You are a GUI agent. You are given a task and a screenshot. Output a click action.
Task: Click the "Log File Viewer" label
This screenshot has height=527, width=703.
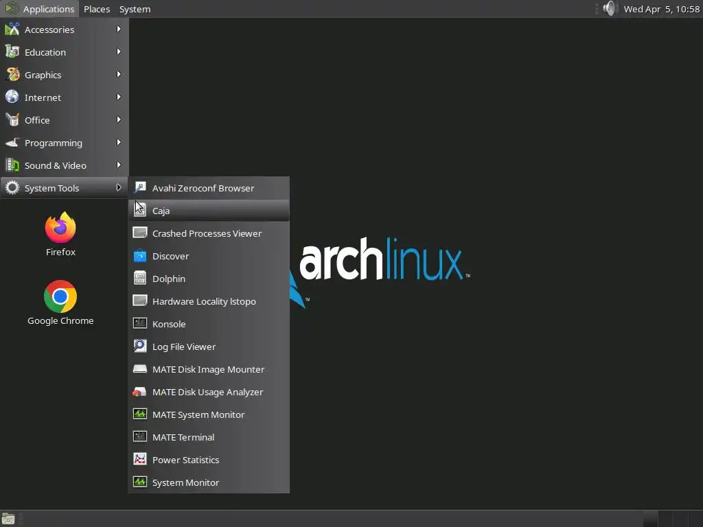(184, 347)
